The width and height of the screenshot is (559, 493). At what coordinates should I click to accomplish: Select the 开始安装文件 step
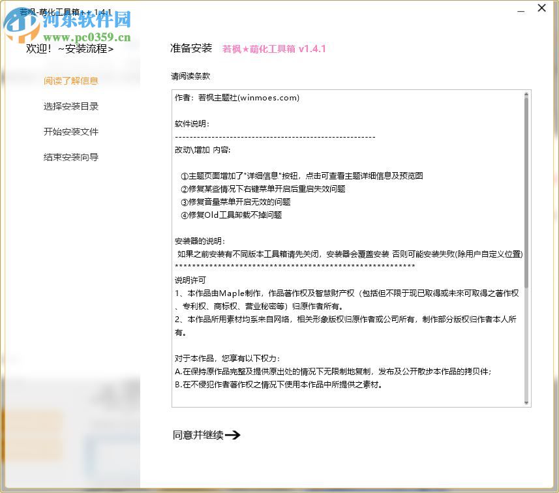click(70, 132)
